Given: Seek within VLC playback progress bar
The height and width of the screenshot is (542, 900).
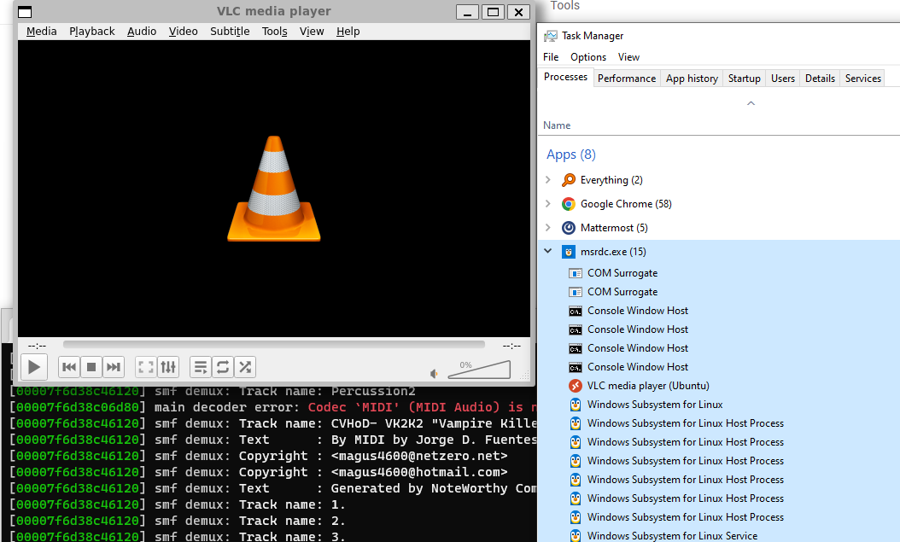Looking at the screenshot, I should (274, 345).
